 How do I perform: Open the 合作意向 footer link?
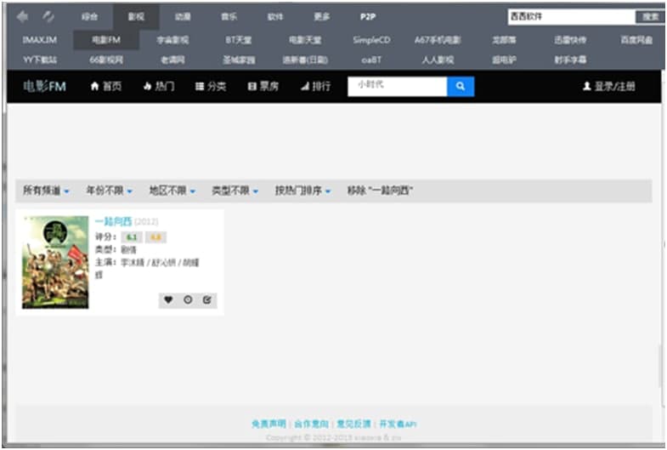(x=311, y=424)
